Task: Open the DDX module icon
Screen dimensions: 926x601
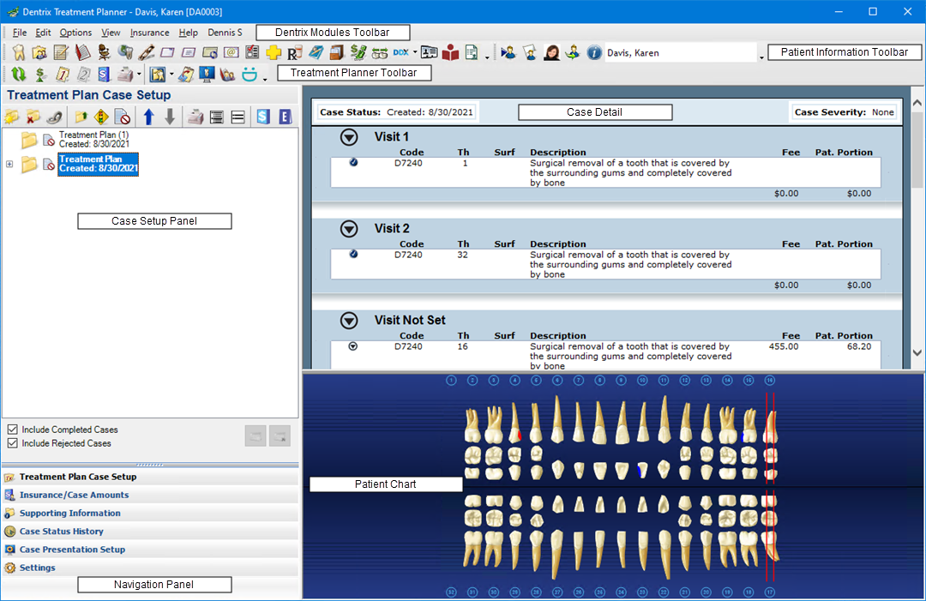Action: pos(400,52)
